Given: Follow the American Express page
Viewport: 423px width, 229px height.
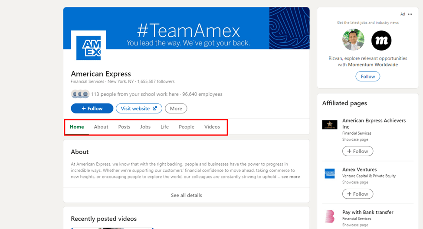Looking at the screenshot, I should pyautogui.click(x=92, y=108).
